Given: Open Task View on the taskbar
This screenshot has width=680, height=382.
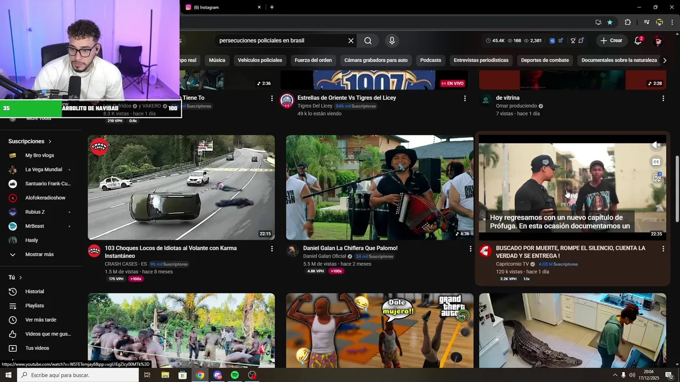Looking at the screenshot, I should click(x=147, y=375).
